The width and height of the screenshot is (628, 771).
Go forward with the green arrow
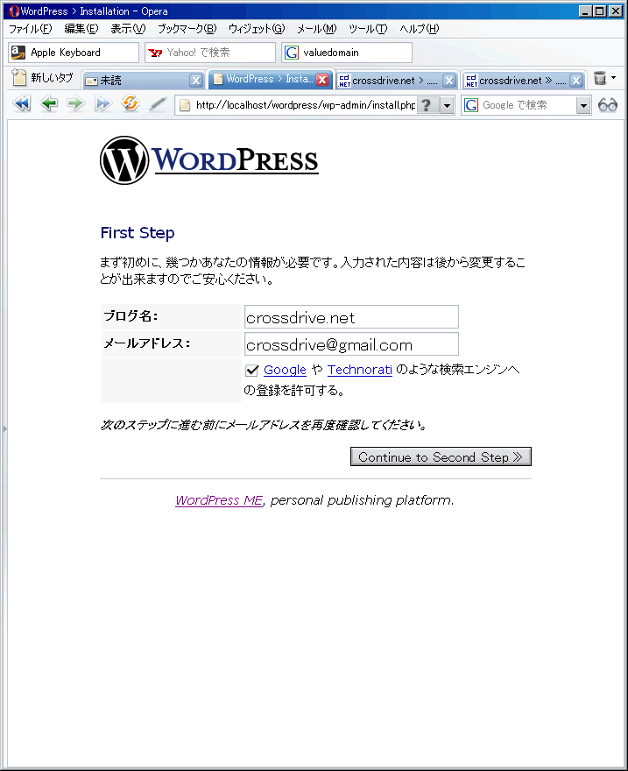75,104
